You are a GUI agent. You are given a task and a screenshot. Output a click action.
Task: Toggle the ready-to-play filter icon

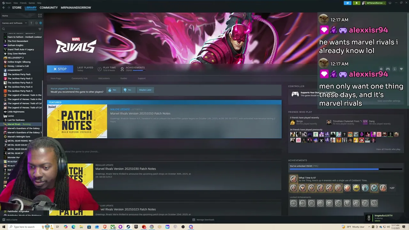40,23
